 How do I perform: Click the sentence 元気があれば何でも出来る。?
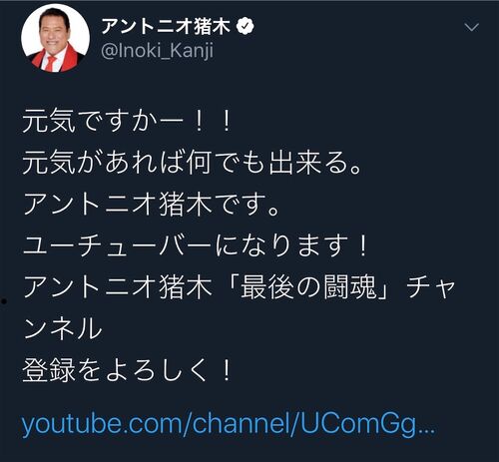(192, 163)
